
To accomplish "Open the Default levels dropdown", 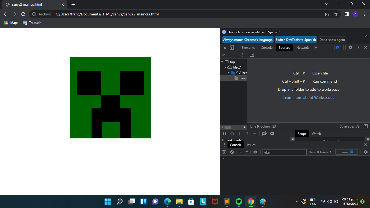I will (x=320, y=152).
